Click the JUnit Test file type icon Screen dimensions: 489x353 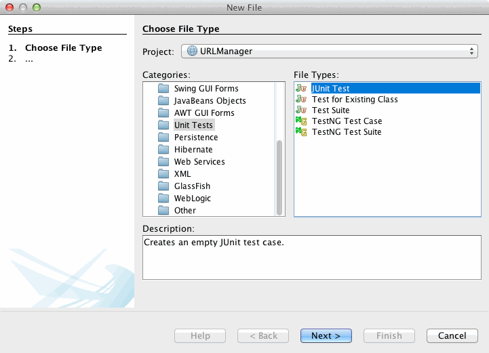[x=301, y=88]
